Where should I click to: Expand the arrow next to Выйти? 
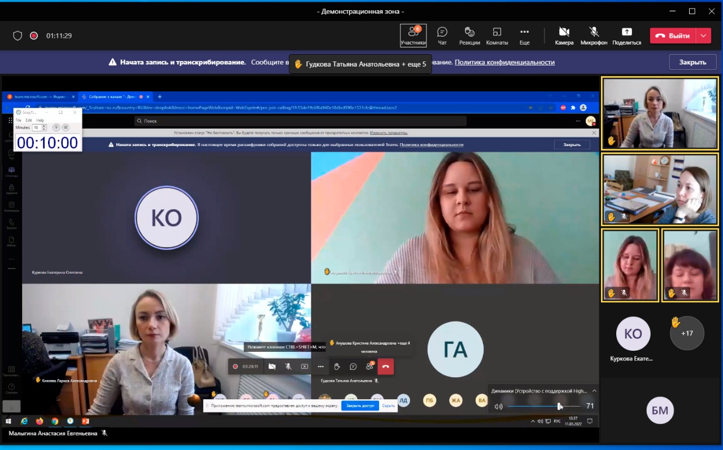pos(703,36)
